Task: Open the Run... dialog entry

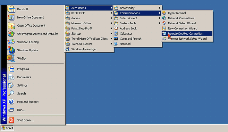Action: click(x=36, y=110)
